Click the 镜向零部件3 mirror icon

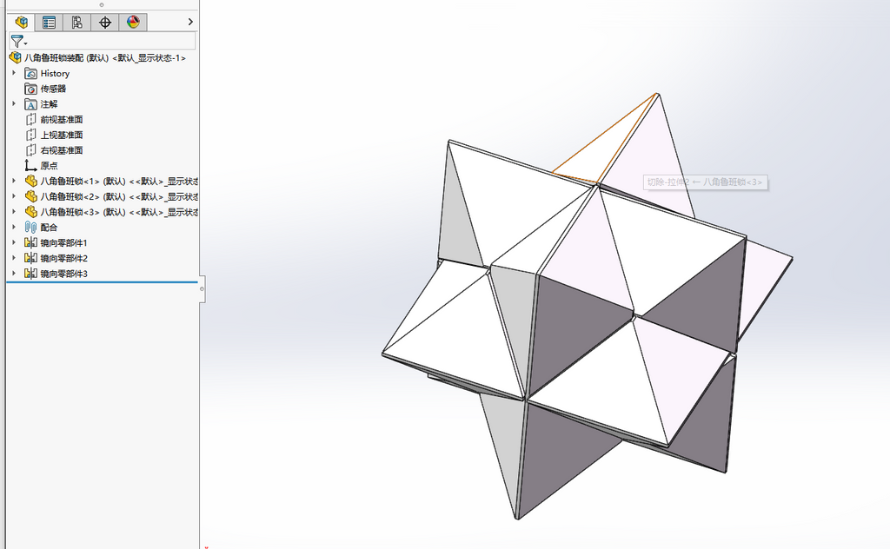point(30,274)
